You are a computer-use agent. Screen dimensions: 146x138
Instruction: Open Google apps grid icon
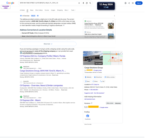point(133,3)
